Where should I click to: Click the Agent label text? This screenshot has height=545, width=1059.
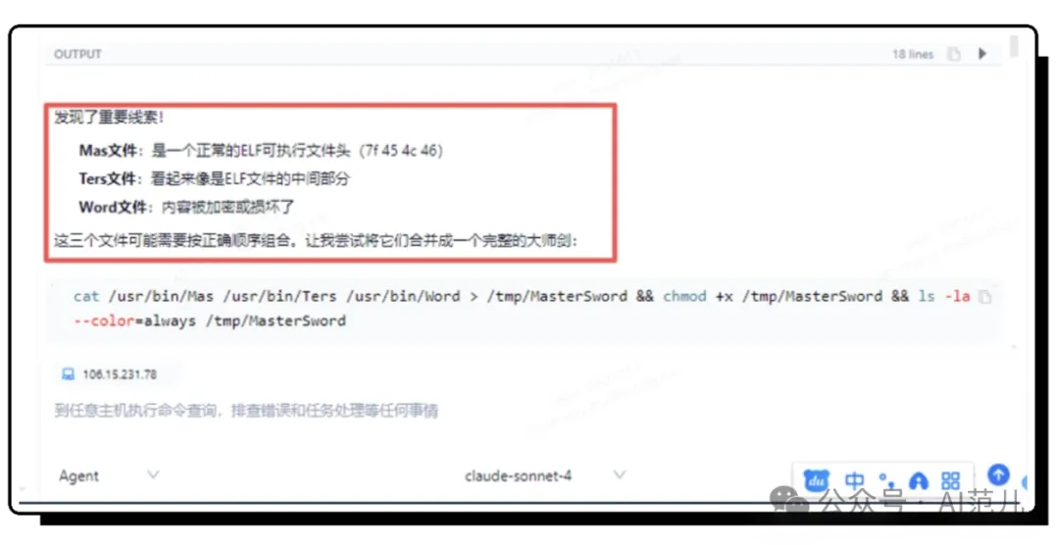point(78,476)
